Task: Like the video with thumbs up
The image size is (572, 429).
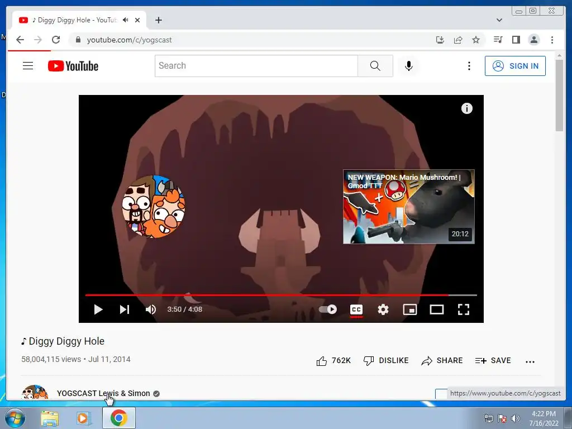Action: click(333, 361)
